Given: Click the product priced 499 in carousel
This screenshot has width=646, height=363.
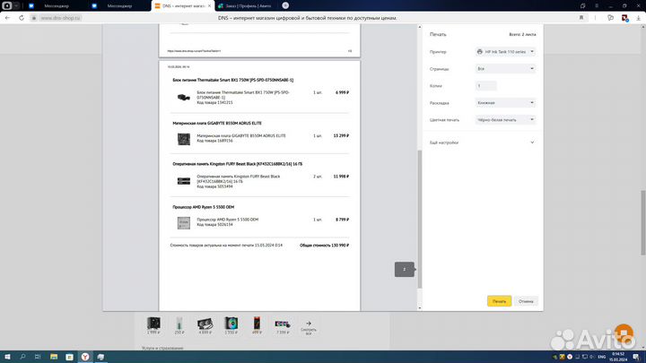Looking at the screenshot, I should tap(257, 324).
